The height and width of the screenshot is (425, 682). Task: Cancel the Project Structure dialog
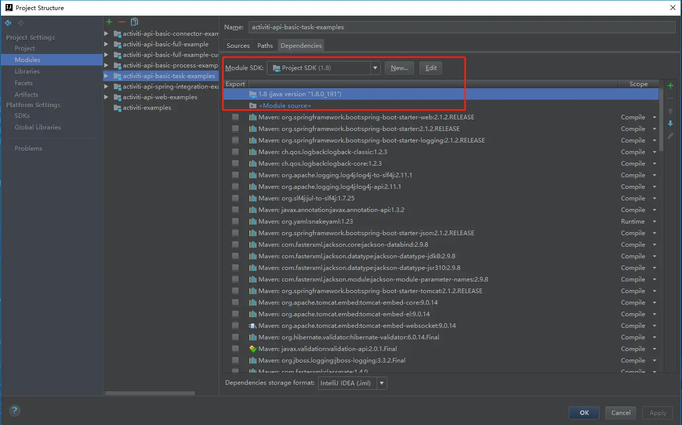621,413
